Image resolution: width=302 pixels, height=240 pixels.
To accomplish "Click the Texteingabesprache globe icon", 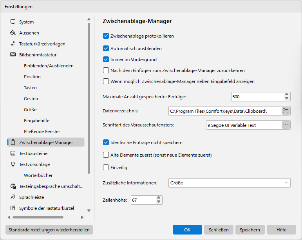I will (13, 186).
